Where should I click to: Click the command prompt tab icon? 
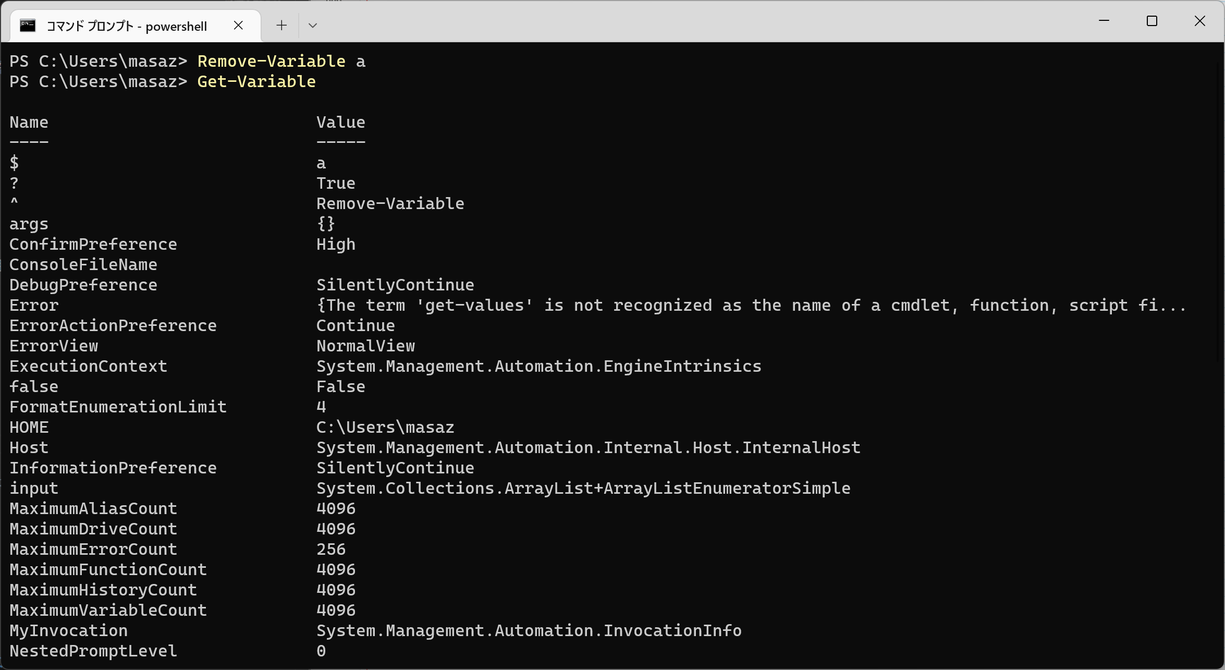coord(28,26)
